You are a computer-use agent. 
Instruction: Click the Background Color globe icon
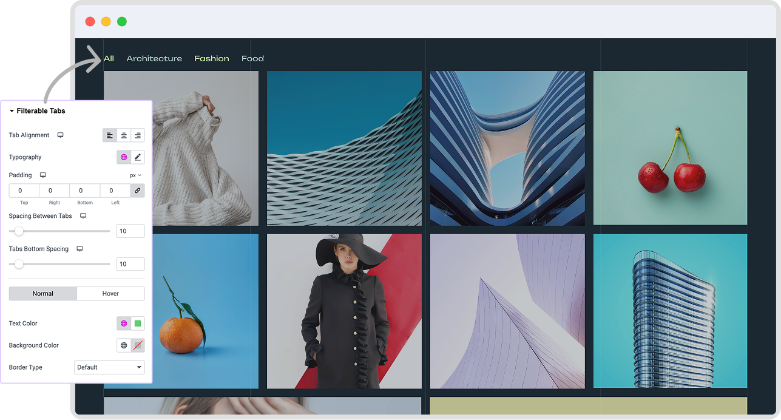click(124, 345)
